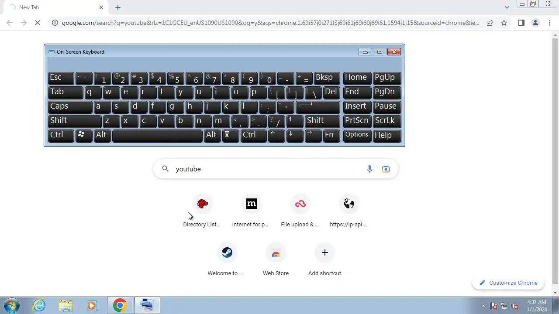Launch Internet Explorer from taskbar
The image size is (559, 314).
point(39,305)
